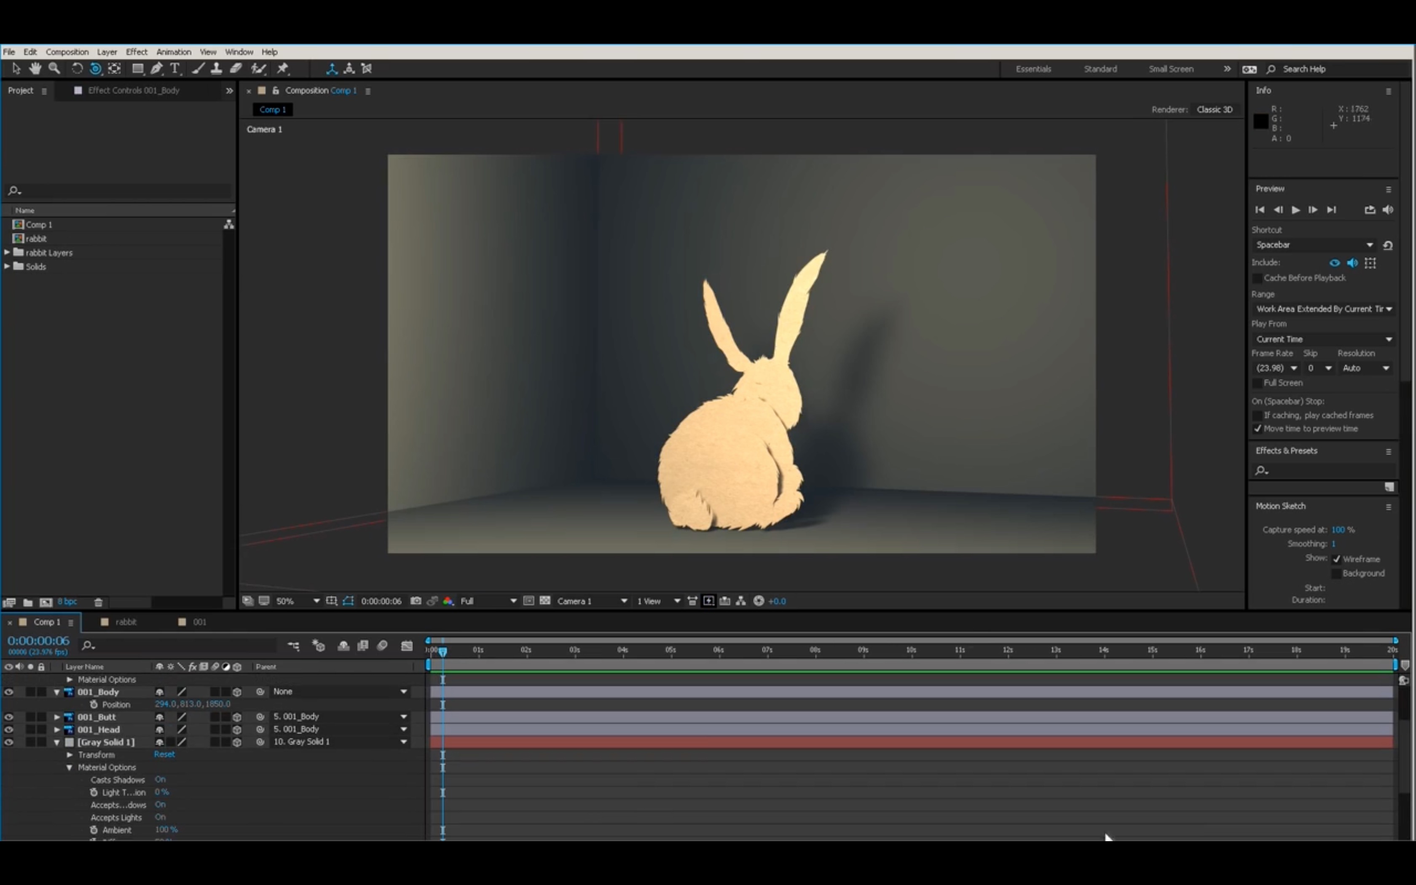Image resolution: width=1416 pixels, height=885 pixels.
Task: Select the Rotation tool
Action: 77,68
